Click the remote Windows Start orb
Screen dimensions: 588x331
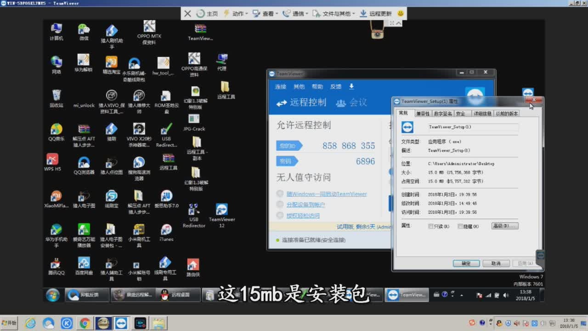coord(52,295)
